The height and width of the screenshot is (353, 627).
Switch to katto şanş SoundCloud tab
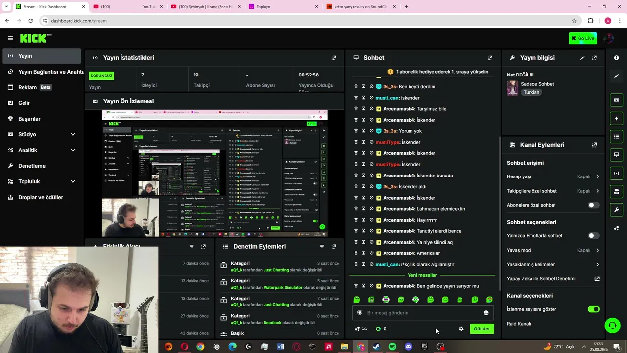pyautogui.click(x=361, y=7)
